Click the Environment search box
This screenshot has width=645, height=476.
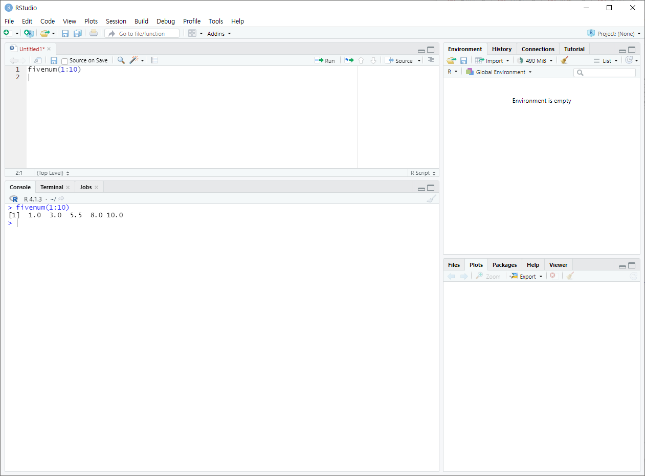tap(605, 73)
